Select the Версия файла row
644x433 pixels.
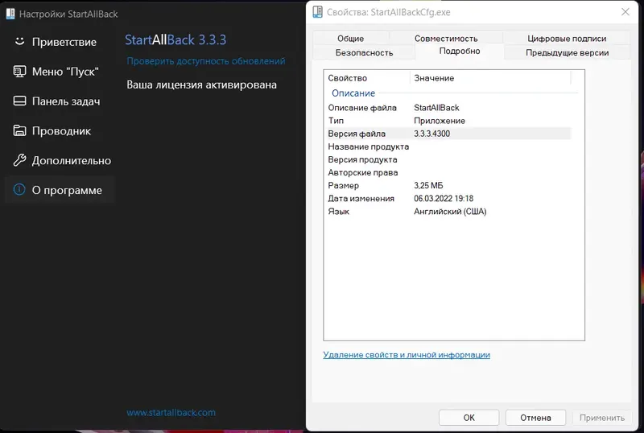point(449,134)
